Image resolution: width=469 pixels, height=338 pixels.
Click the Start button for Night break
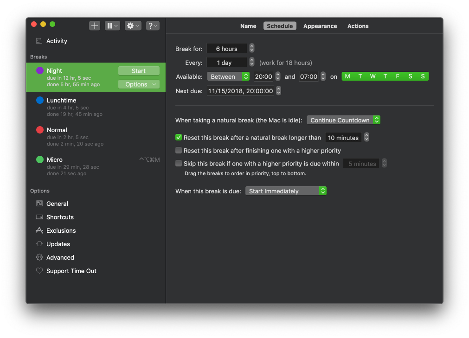139,71
